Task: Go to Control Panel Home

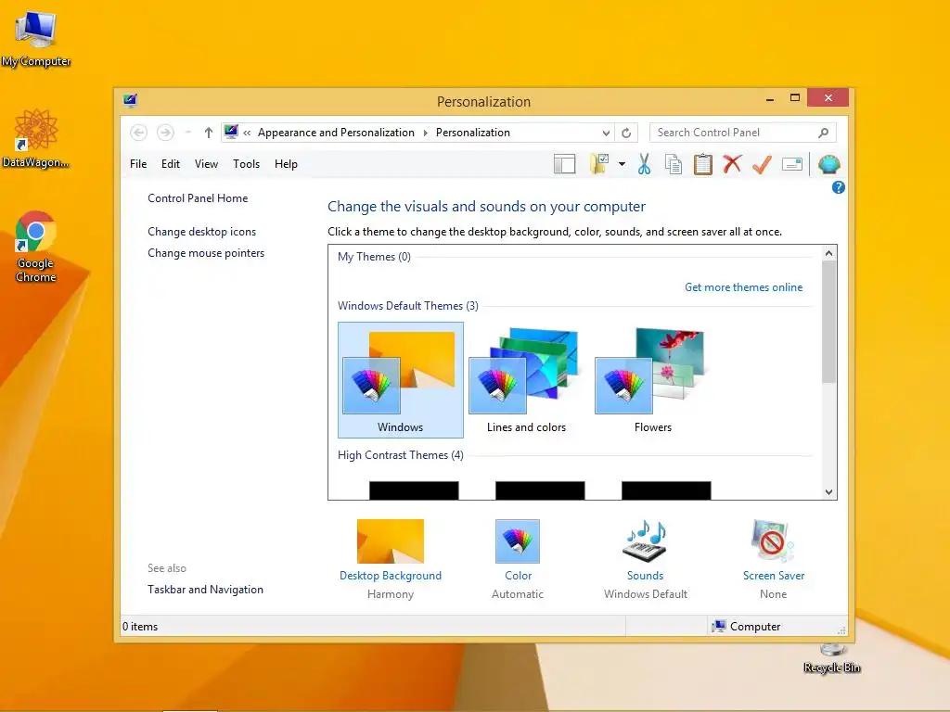Action: (x=198, y=198)
